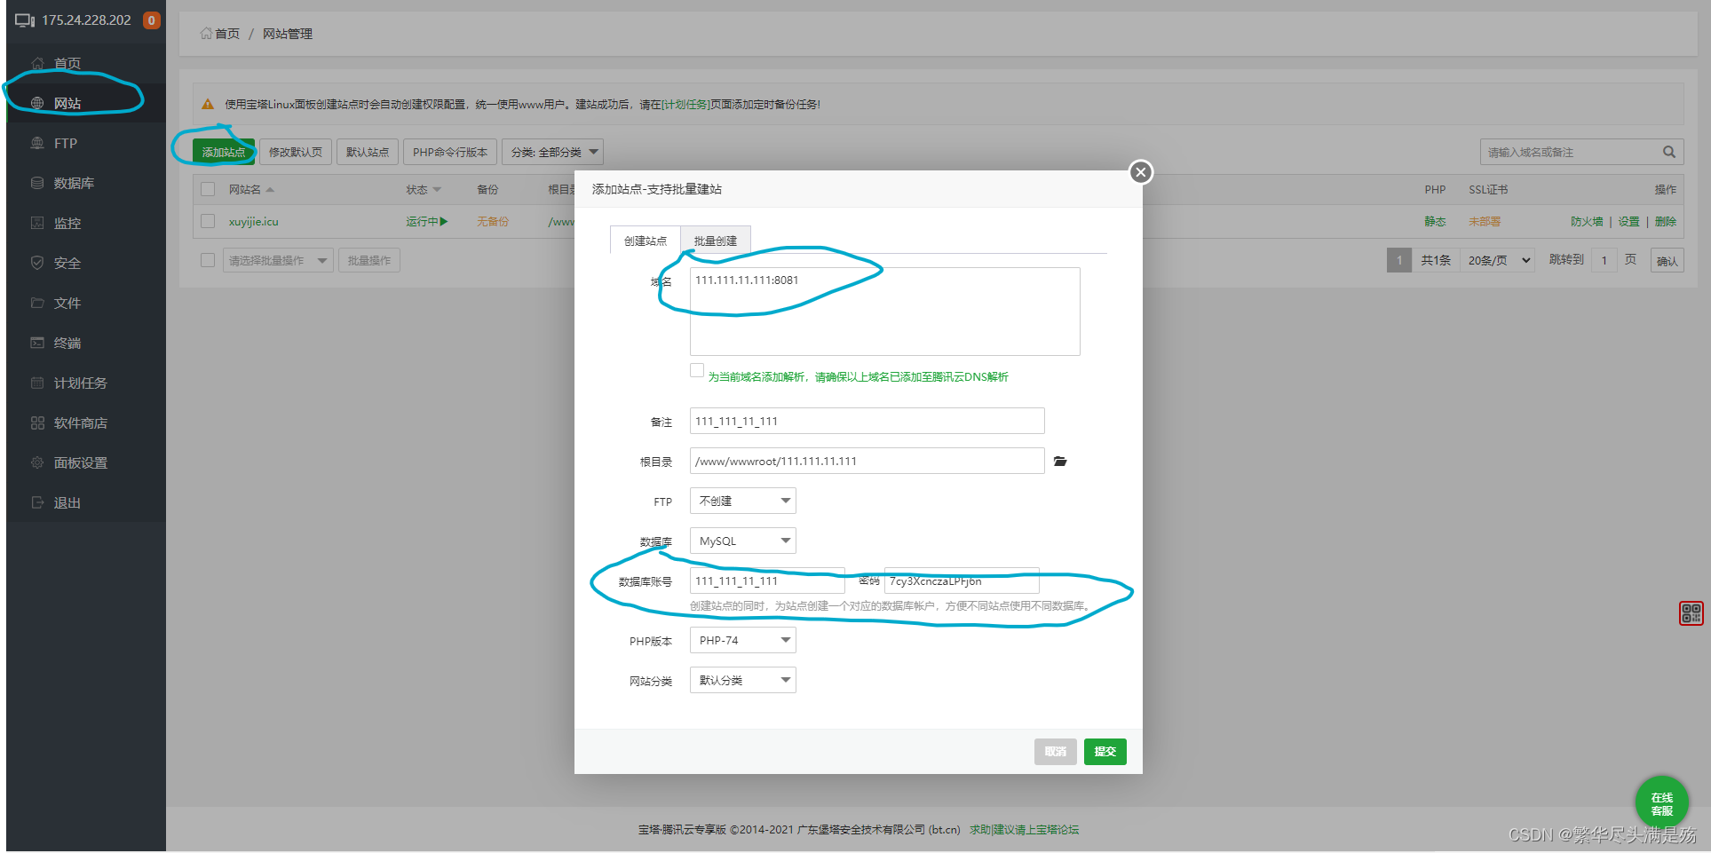1711x853 pixels.
Task: Expand the 网站分类 默认分类 dropdown
Action: pyautogui.click(x=742, y=680)
